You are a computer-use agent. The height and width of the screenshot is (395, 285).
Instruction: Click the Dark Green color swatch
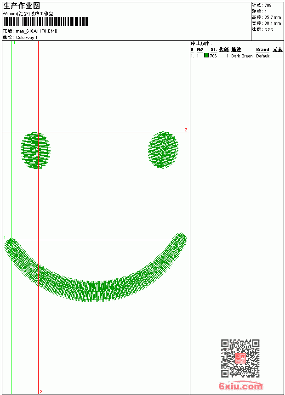206,56
